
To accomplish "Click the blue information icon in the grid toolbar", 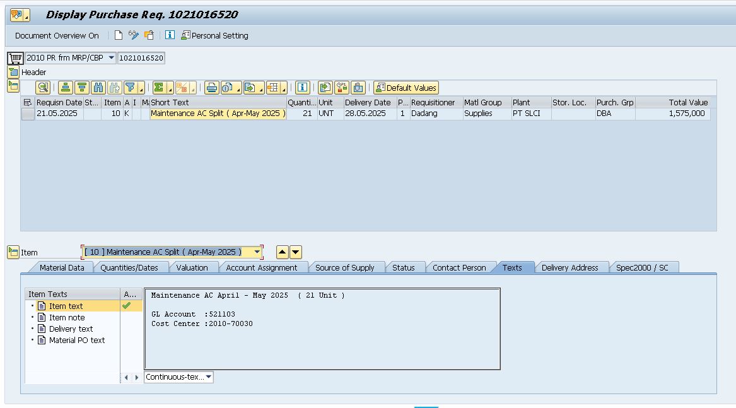I will 303,88.
